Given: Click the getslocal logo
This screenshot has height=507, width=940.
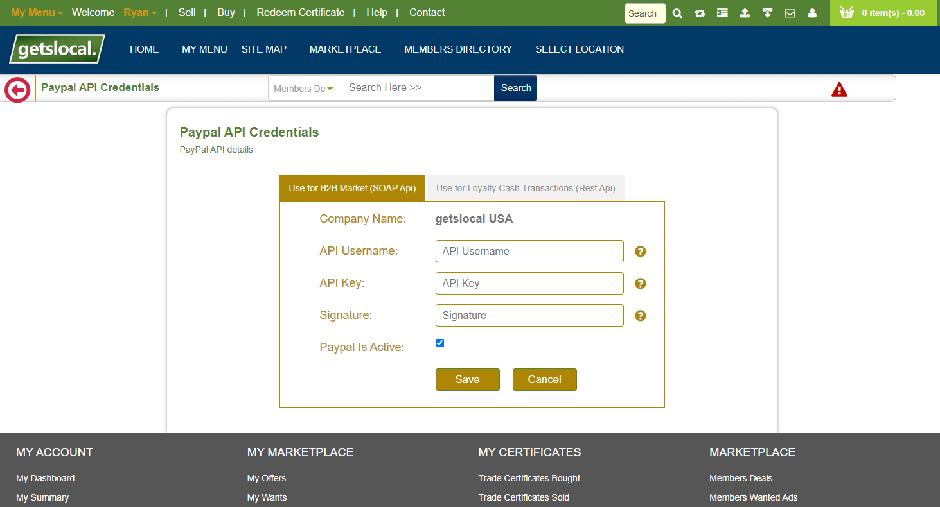Looking at the screenshot, I should coord(57,49).
